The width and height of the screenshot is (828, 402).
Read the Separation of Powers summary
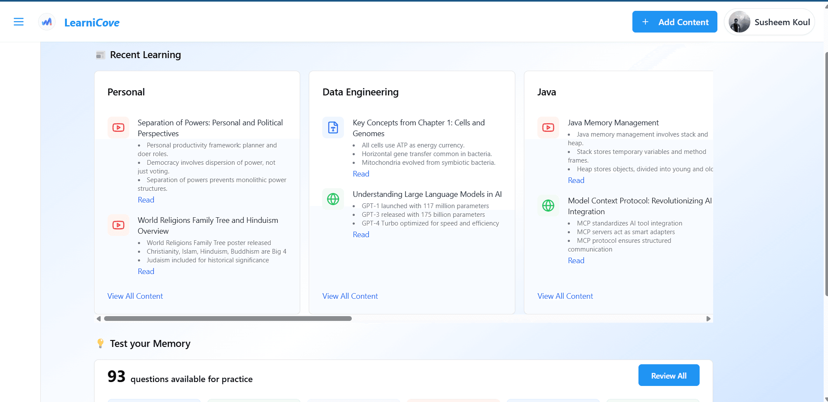(x=146, y=200)
